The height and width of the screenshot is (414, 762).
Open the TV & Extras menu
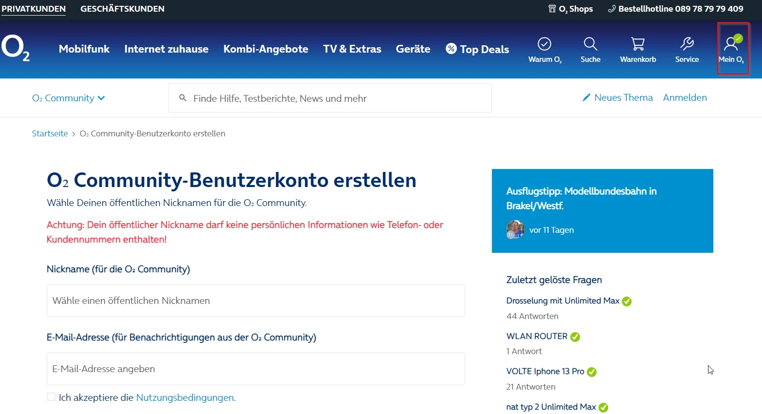coord(352,49)
